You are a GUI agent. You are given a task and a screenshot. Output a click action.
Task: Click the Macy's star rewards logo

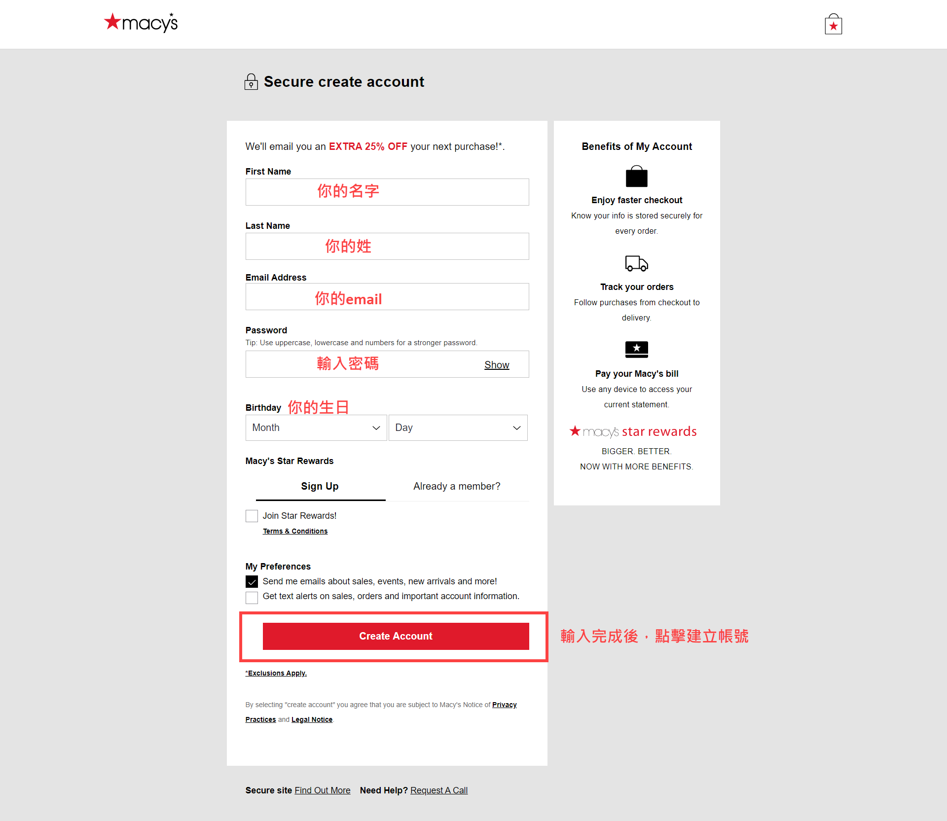633,431
